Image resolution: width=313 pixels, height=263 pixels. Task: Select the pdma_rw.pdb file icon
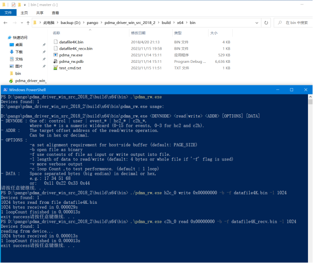(x=55, y=61)
